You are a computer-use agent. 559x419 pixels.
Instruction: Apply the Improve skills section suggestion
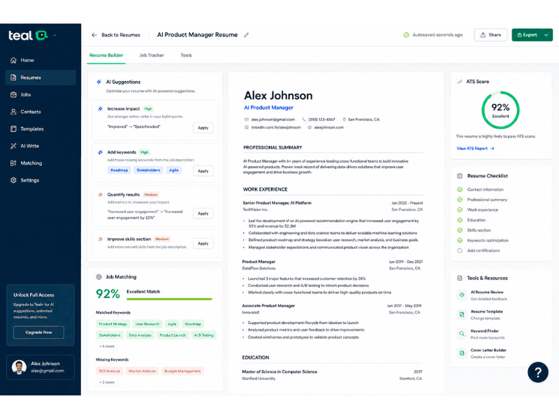point(203,243)
